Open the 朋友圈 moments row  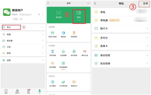point(23,41)
